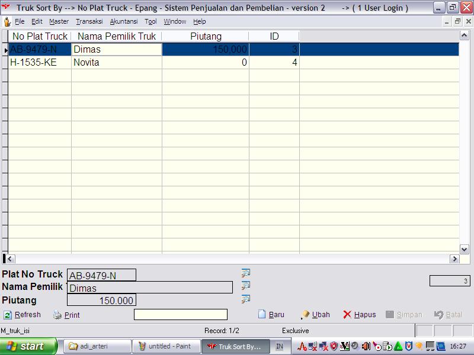
Task: Click the empty search box beside Print
Action: [x=180, y=315]
